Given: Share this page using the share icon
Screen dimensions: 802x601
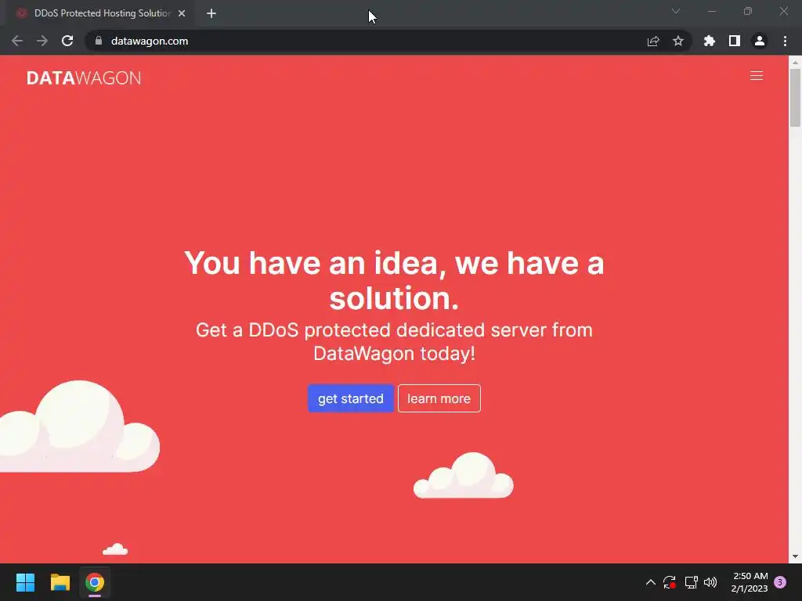Looking at the screenshot, I should point(653,41).
